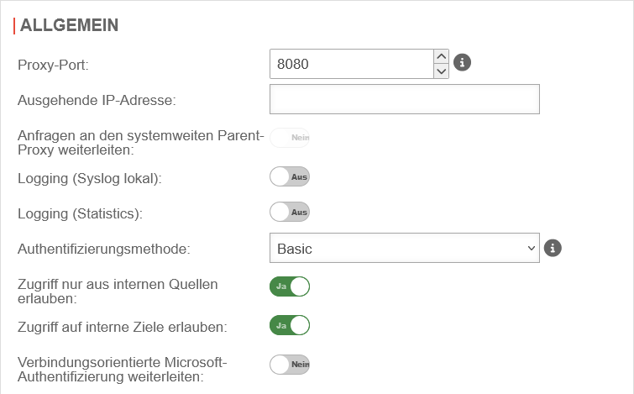The width and height of the screenshot is (634, 394).
Task: Click the Logging (Syslog lokal) label
Action: pos(89,178)
